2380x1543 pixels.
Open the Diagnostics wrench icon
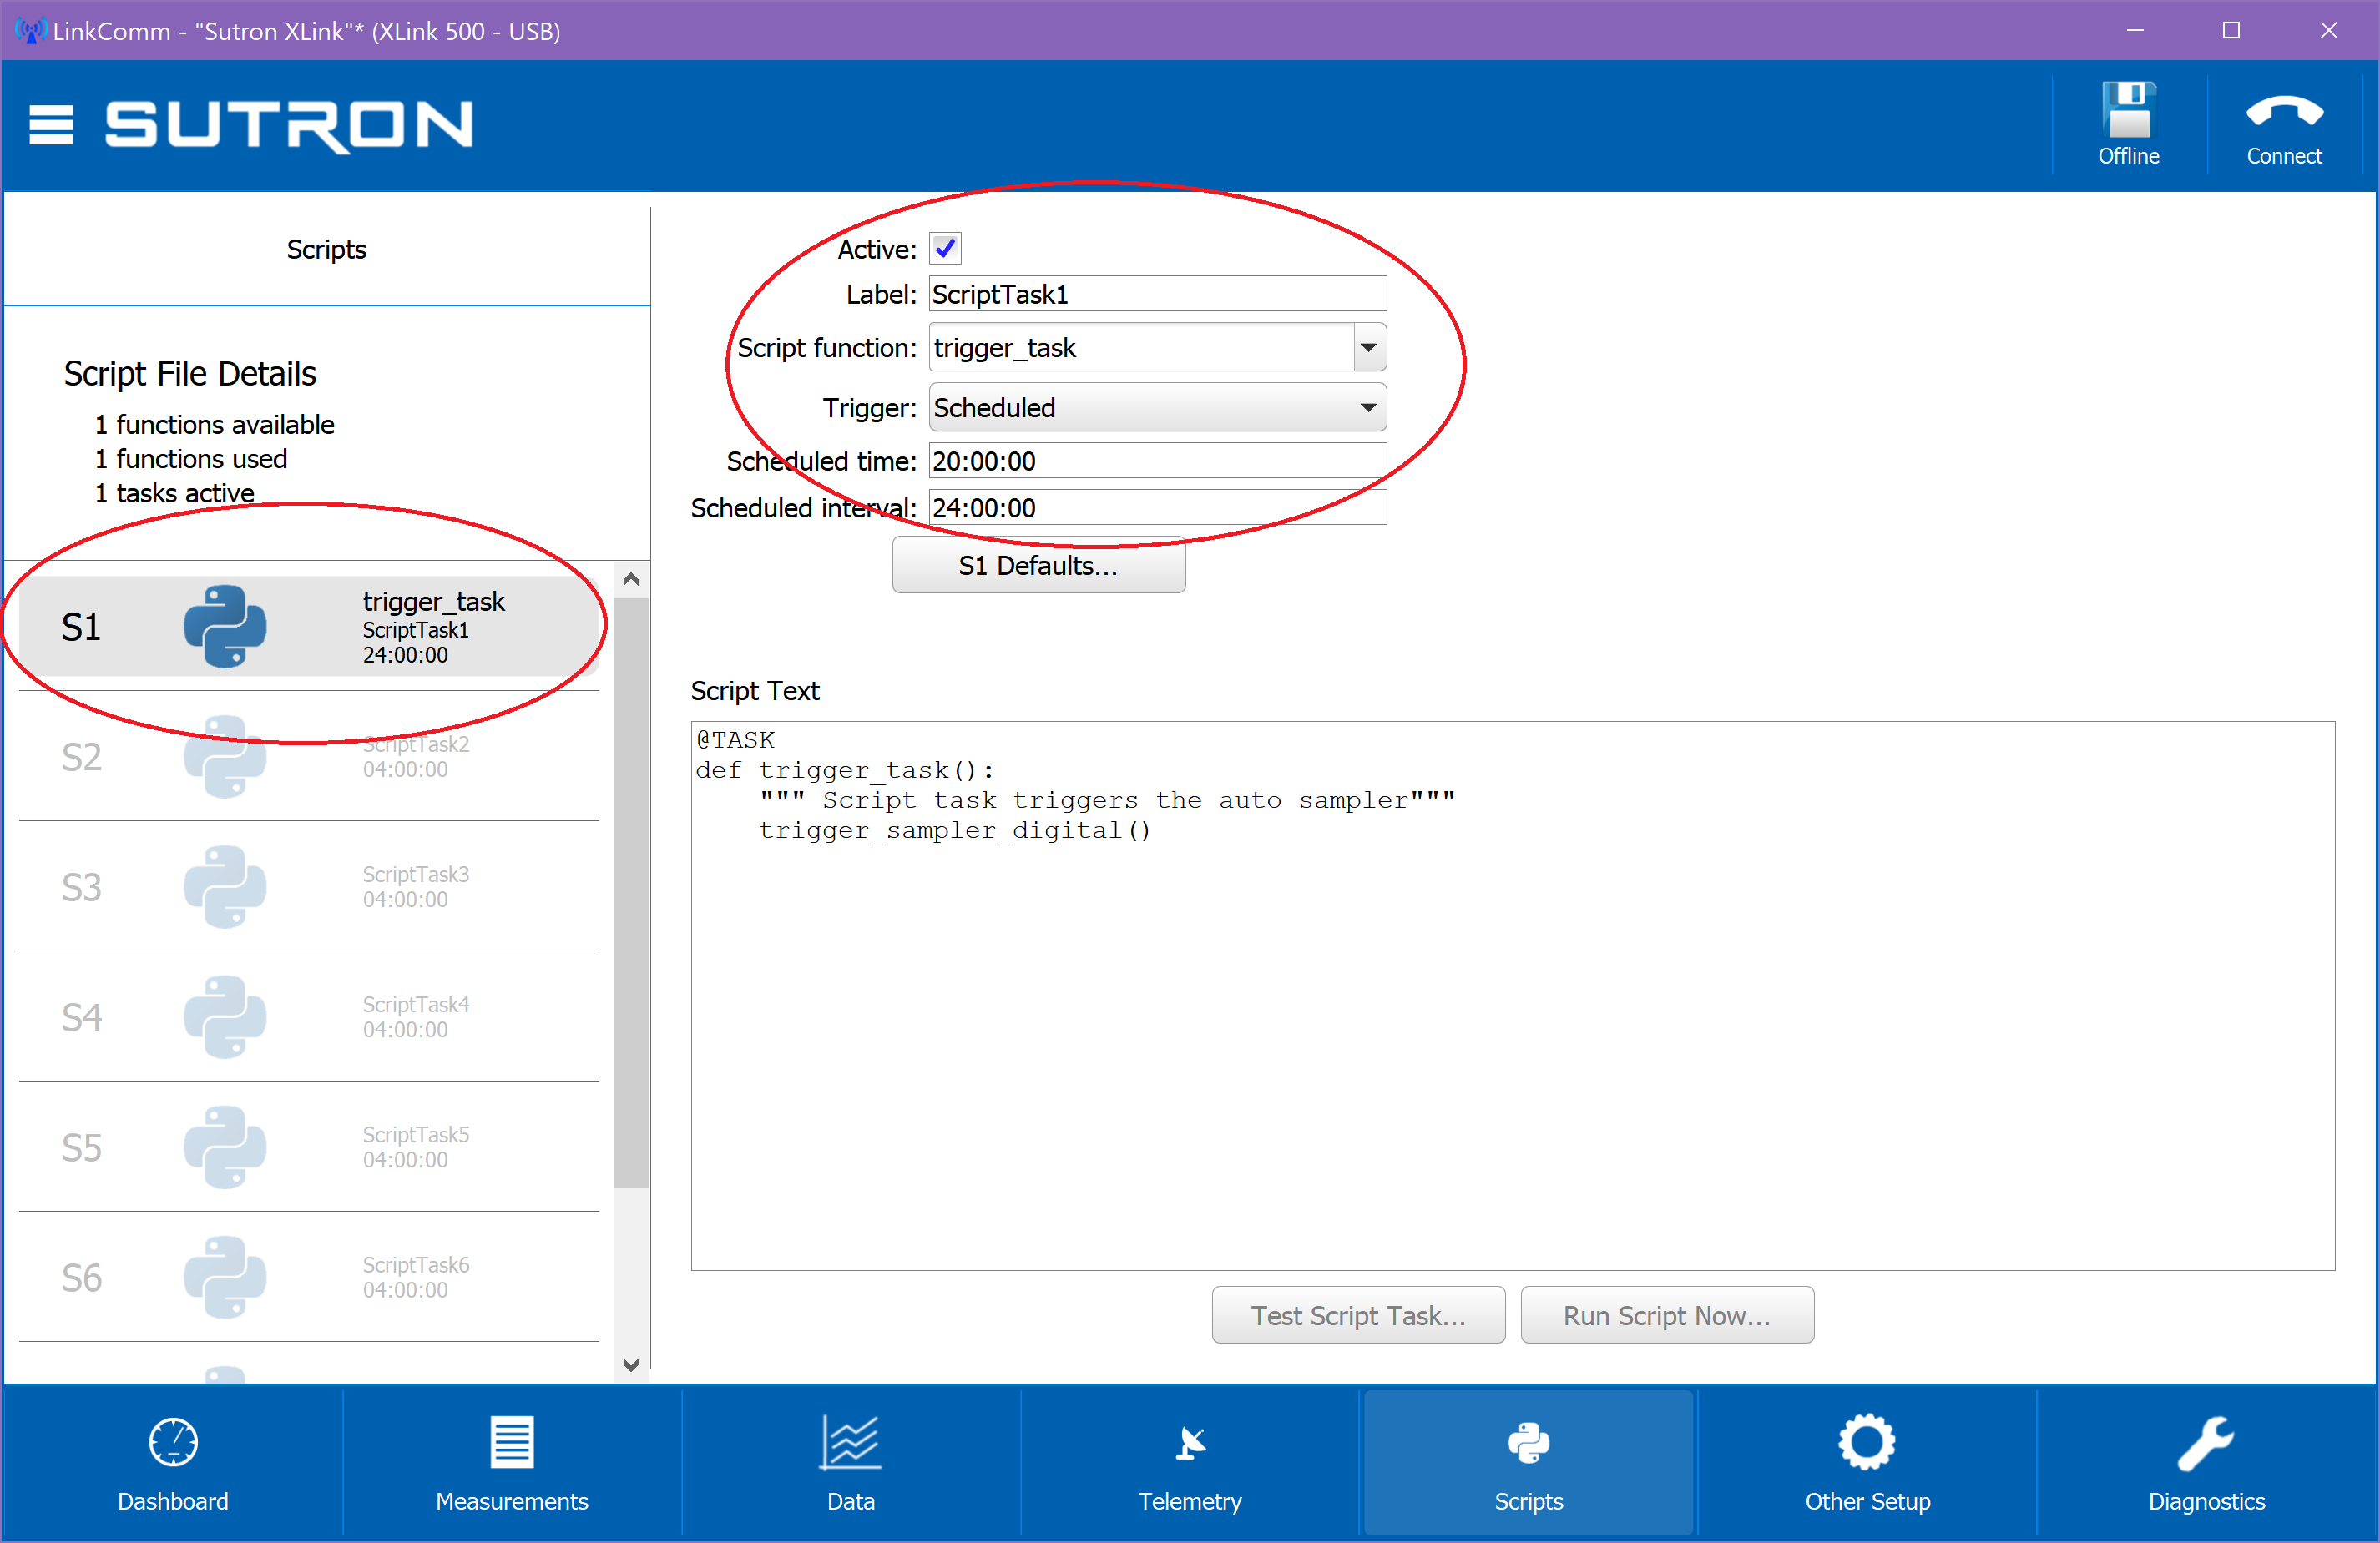point(2205,1443)
